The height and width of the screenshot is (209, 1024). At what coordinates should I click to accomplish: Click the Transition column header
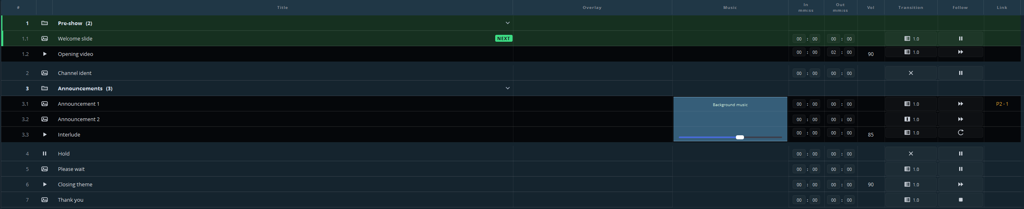coord(911,8)
